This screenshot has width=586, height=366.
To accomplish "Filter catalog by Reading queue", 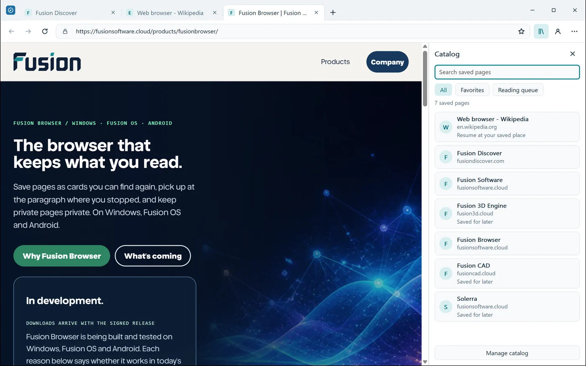I will pos(518,90).
